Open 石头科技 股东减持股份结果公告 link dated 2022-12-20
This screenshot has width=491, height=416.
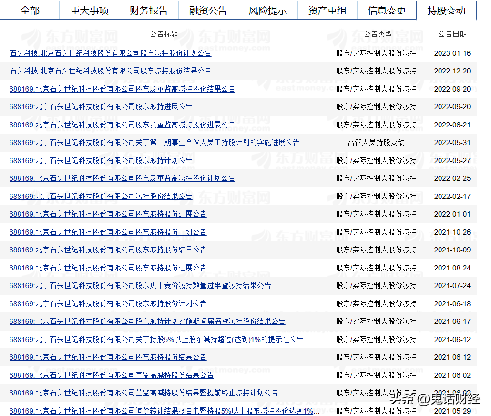(111, 71)
